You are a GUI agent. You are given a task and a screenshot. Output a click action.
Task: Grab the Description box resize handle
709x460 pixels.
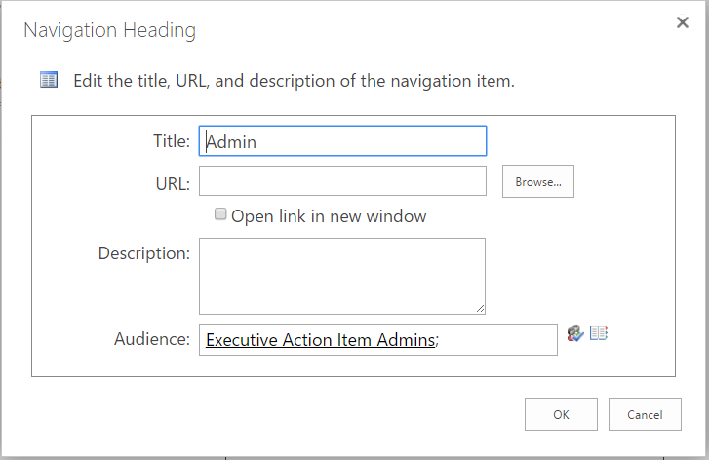click(480, 308)
